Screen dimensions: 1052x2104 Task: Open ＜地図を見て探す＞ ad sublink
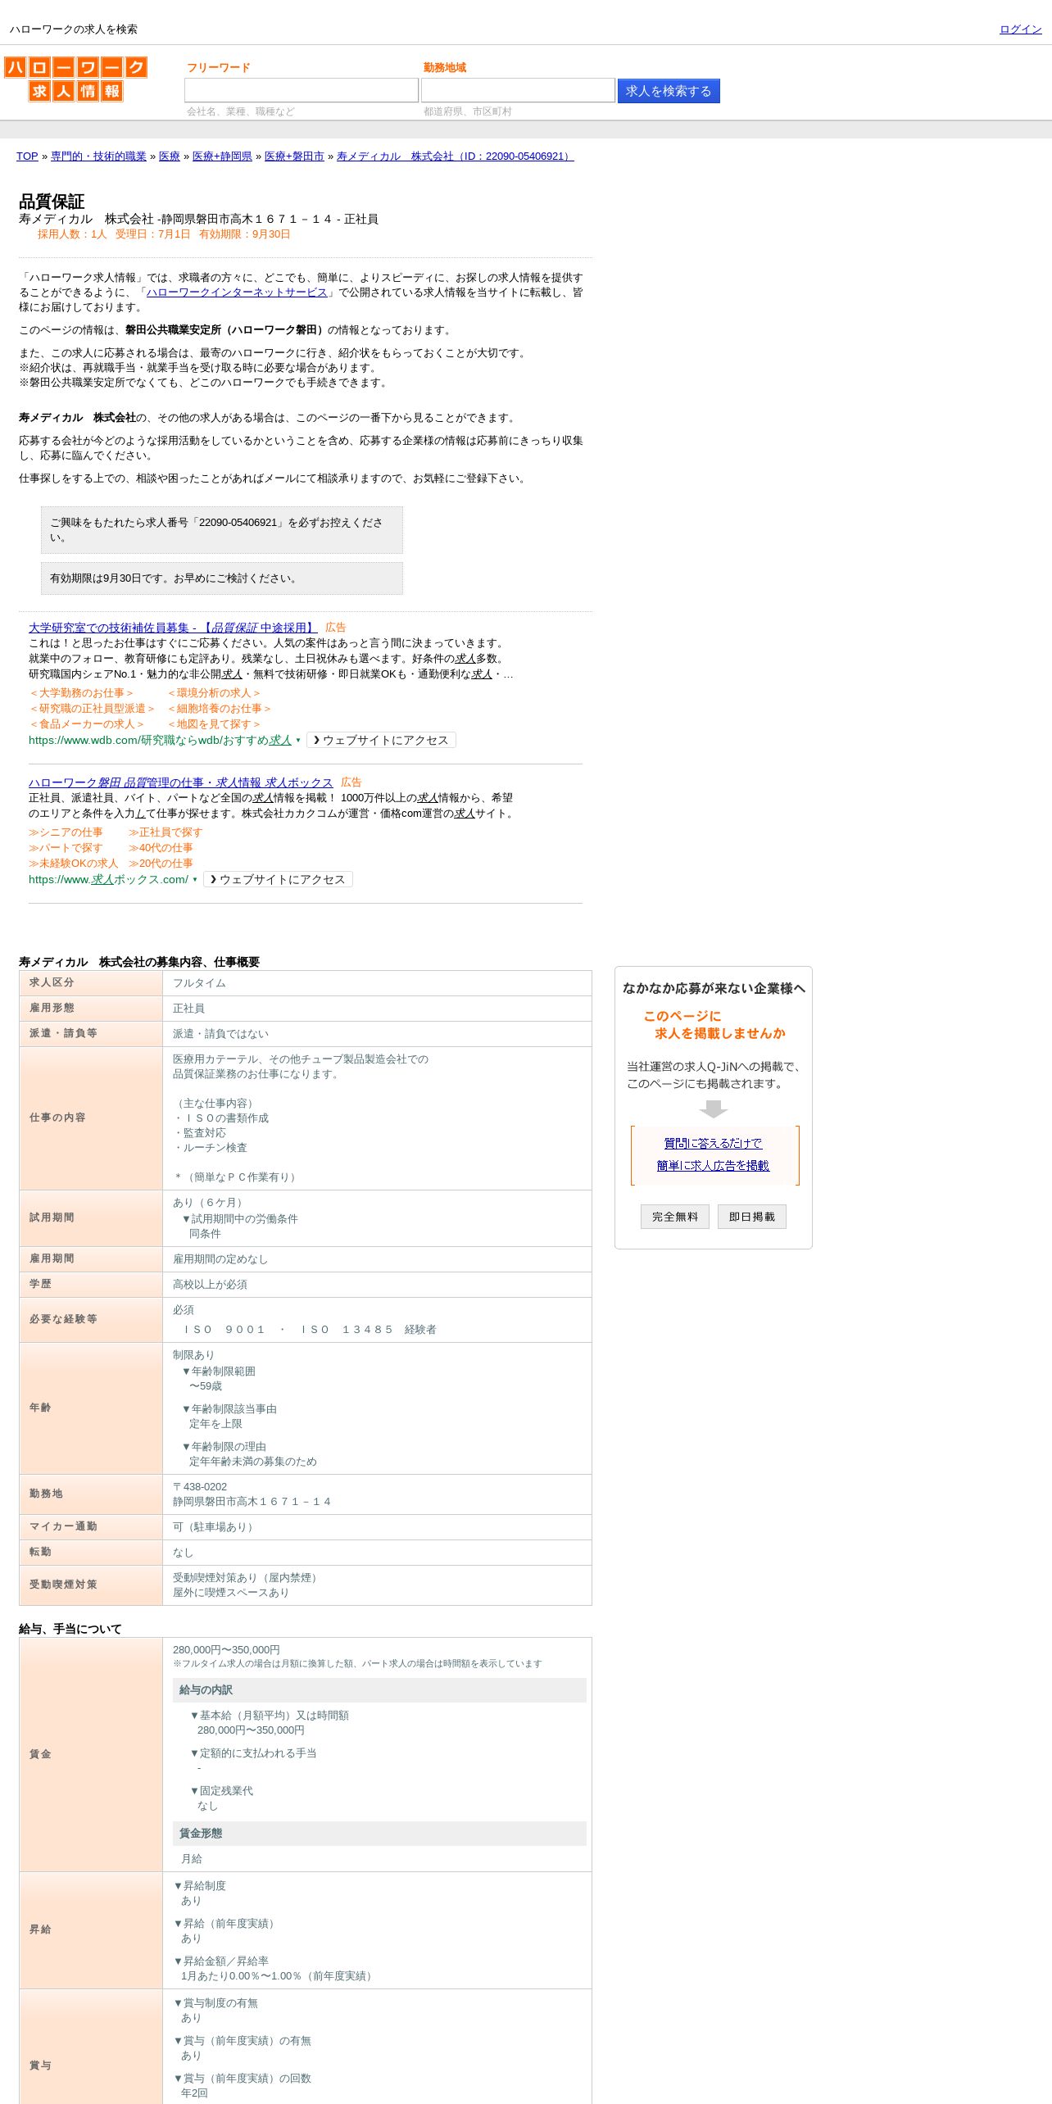214,724
